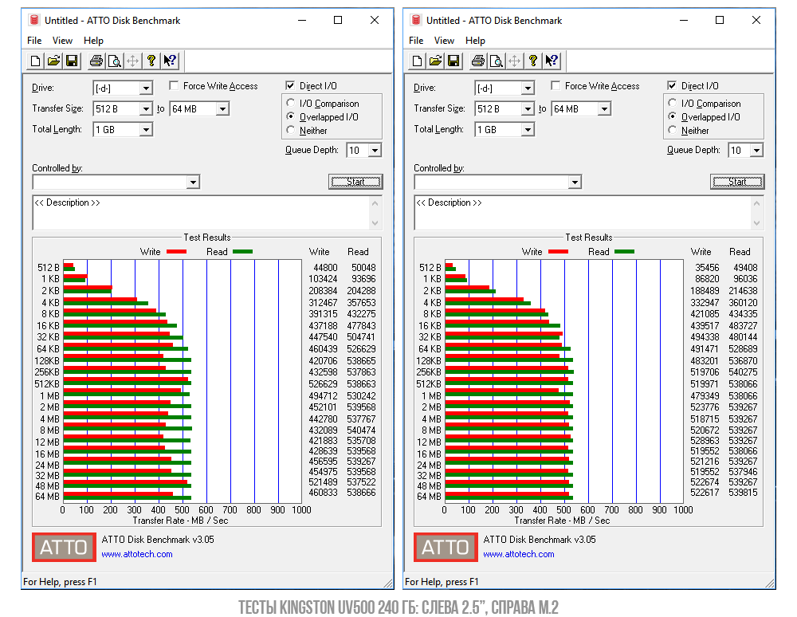Select Overlapped I/O radio in left window

point(290,116)
